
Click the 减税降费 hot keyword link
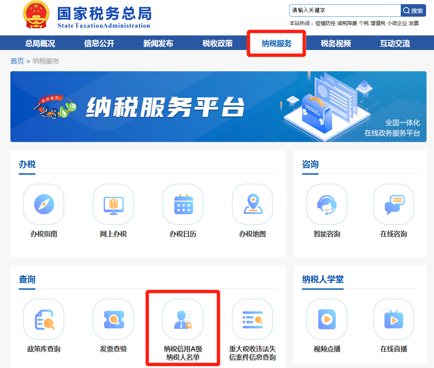(x=347, y=23)
